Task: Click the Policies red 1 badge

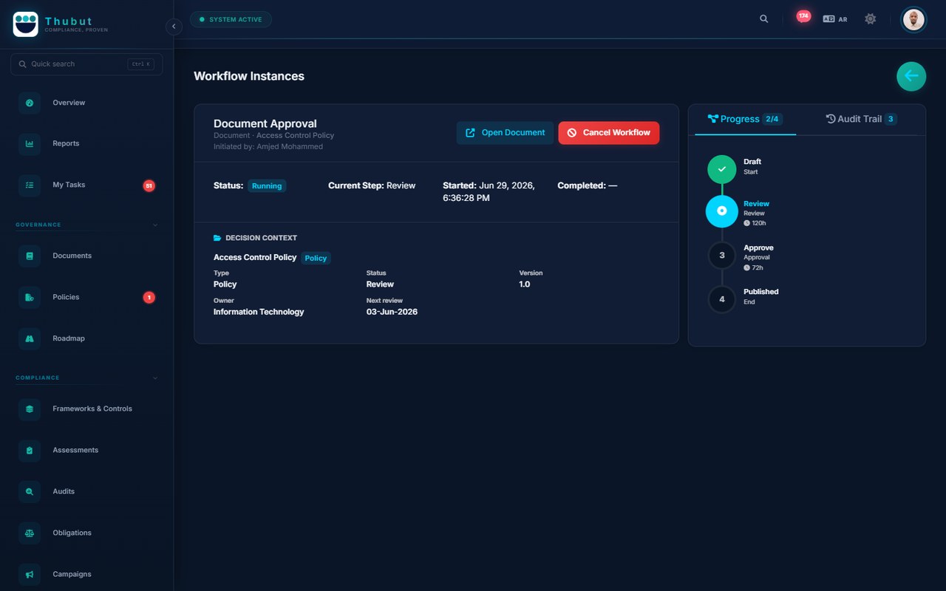Action: 149,298
